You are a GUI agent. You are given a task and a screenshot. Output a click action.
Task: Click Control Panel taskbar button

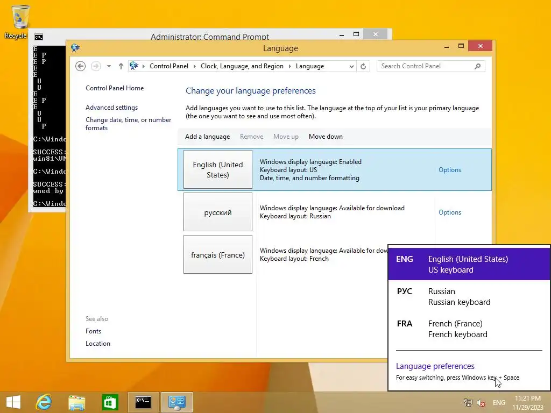tap(176, 402)
